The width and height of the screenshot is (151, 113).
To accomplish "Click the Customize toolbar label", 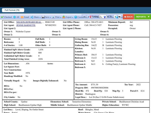I will (82, 17).
